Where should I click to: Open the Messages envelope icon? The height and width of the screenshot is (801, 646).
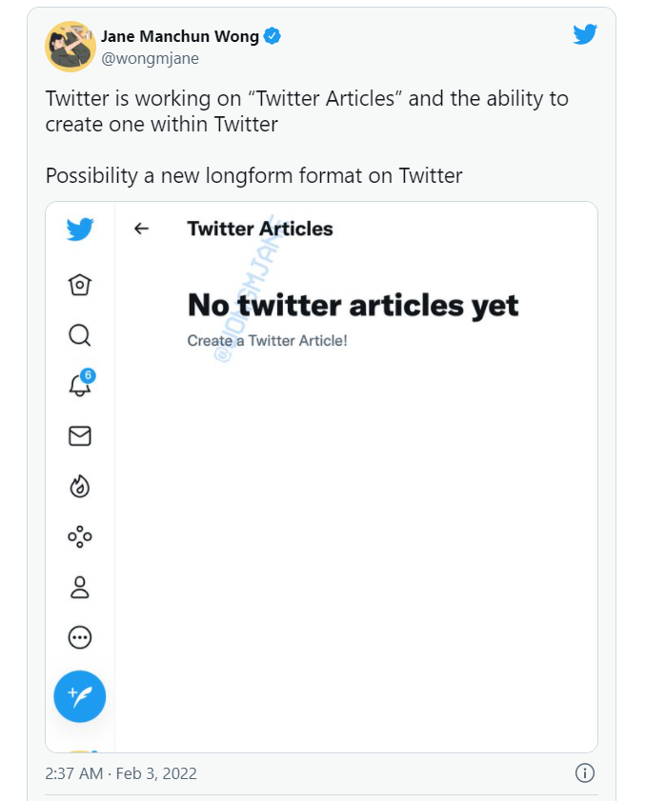(80, 436)
